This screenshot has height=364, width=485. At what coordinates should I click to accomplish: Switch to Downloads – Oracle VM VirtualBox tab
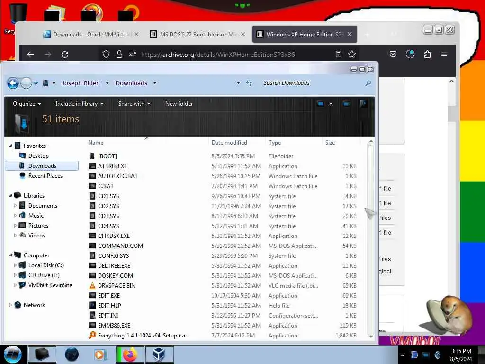coord(90,34)
